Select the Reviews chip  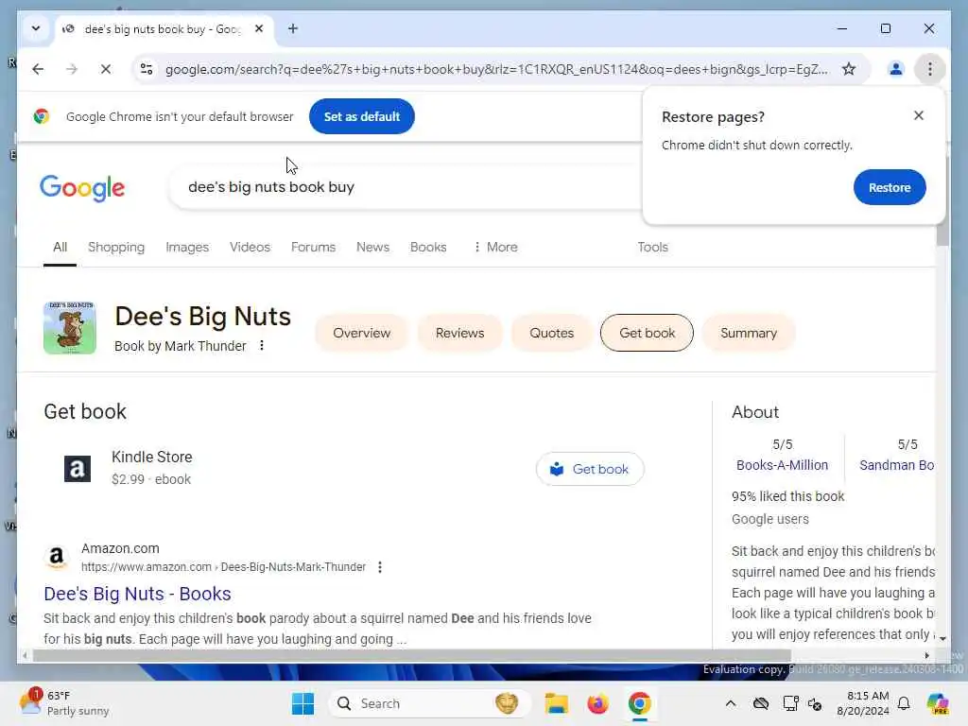(x=460, y=333)
